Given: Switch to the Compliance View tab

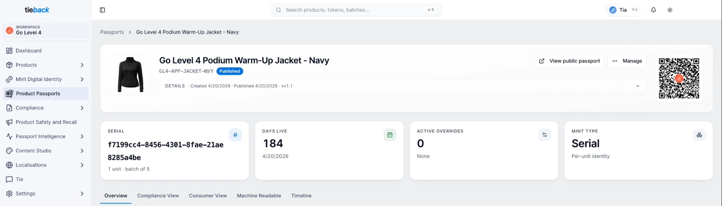Looking at the screenshot, I should tap(158, 196).
